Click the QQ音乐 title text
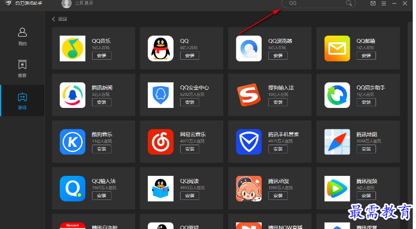The image size is (416, 229). click(101, 41)
